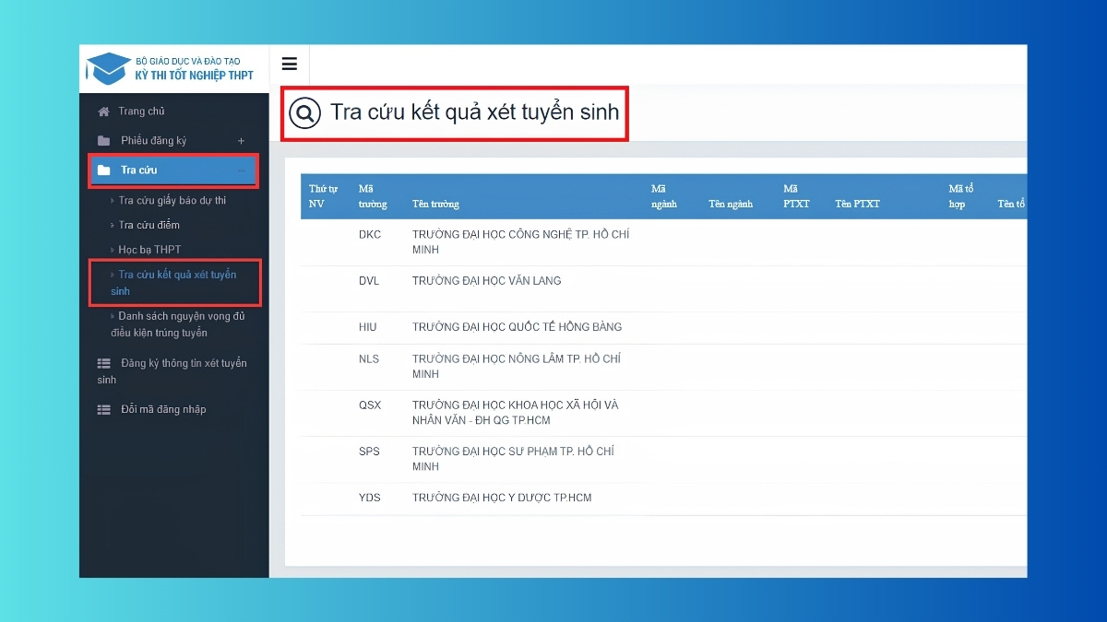
Task: Select TRƯỜNG ĐẠI HỌC SƯ PHẠM TP. HỒ CHÍ MINH
Action: 513,459
